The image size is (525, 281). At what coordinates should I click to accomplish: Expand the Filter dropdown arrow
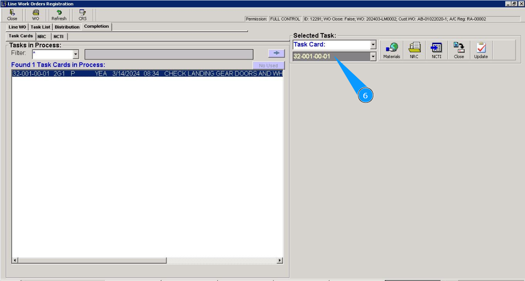point(76,54)
